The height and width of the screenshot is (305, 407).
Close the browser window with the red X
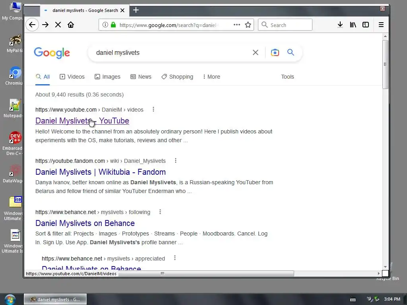(382, 9)
